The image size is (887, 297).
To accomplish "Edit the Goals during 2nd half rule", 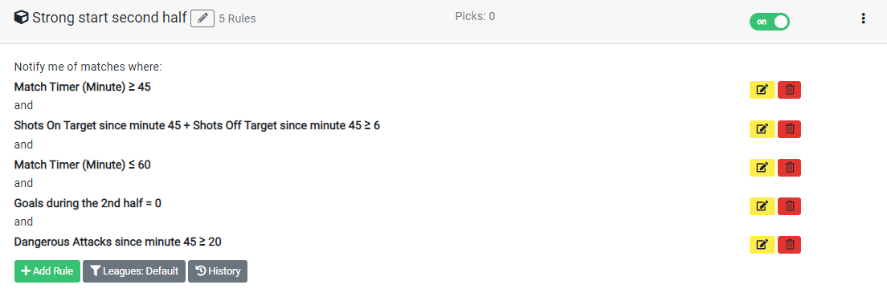I will coord(762,206).
